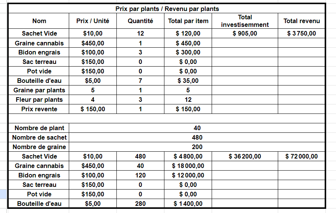Click the $ 18 000,00 total cell

point(188,166)
